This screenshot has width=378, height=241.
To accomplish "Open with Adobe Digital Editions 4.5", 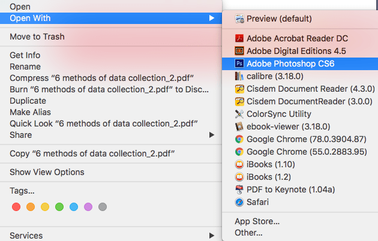I will tap(300, 51).
